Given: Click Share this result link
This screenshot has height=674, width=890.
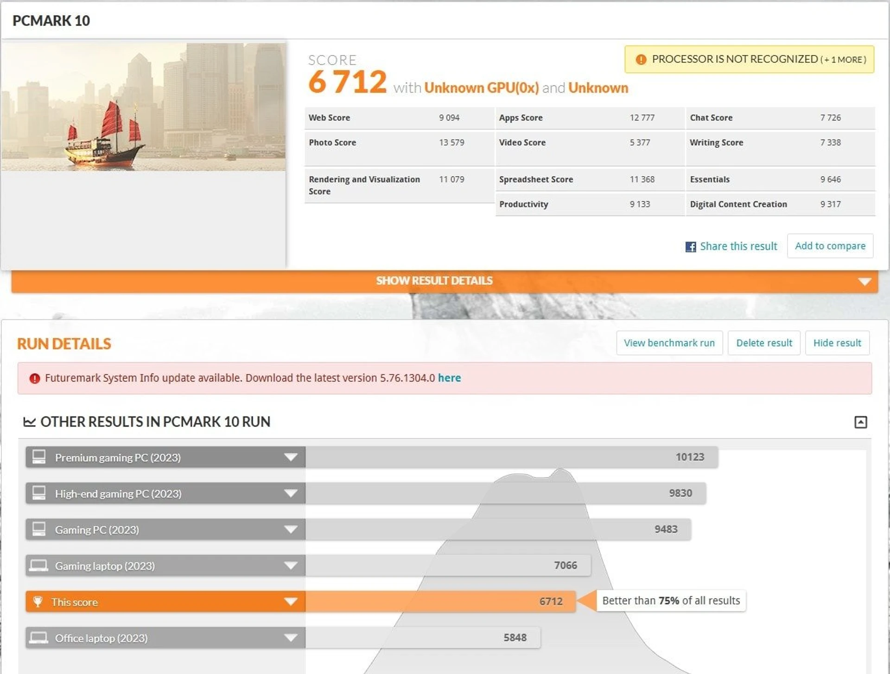Looking at the screenshot, I should pos(738,247).
